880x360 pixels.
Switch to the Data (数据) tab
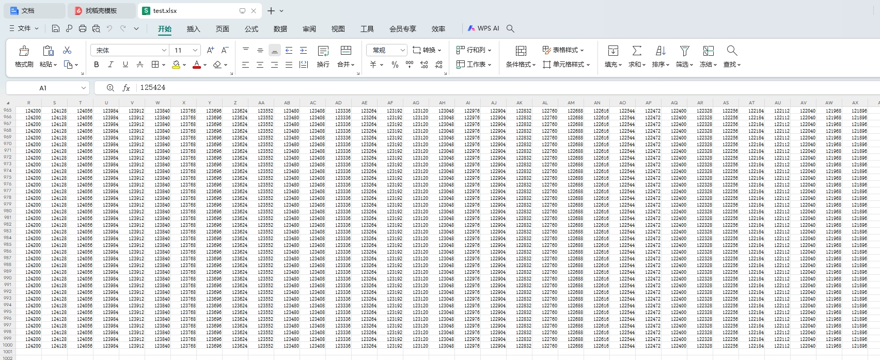click(x=280, y=29)
